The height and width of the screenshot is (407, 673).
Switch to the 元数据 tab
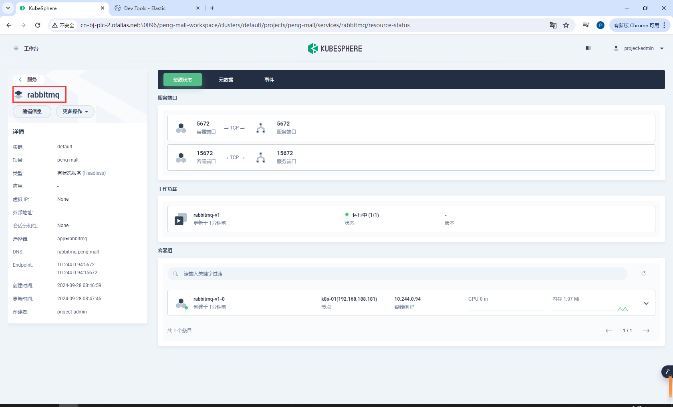pyautogui.click(x=226, y=80)
